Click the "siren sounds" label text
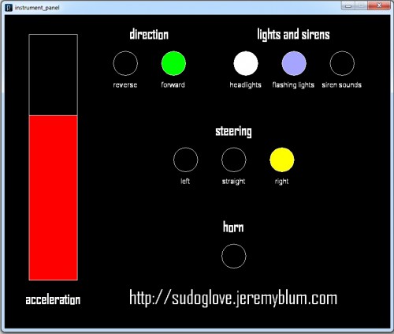Viewport: 394px width, 334px height. [342, 84]
